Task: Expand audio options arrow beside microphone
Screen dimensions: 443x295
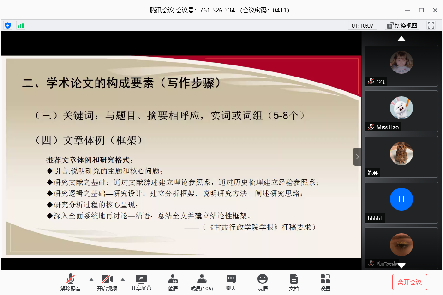Action: click(91, 279)
